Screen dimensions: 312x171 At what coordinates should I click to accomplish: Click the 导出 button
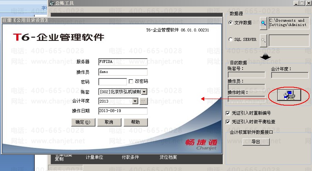256,142
